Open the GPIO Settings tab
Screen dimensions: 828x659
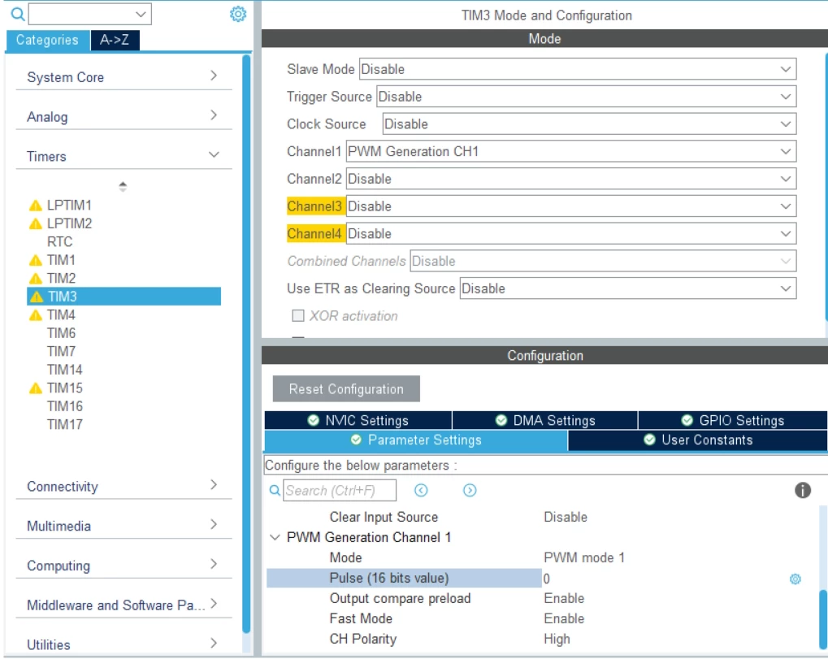[x=732, y=420]
